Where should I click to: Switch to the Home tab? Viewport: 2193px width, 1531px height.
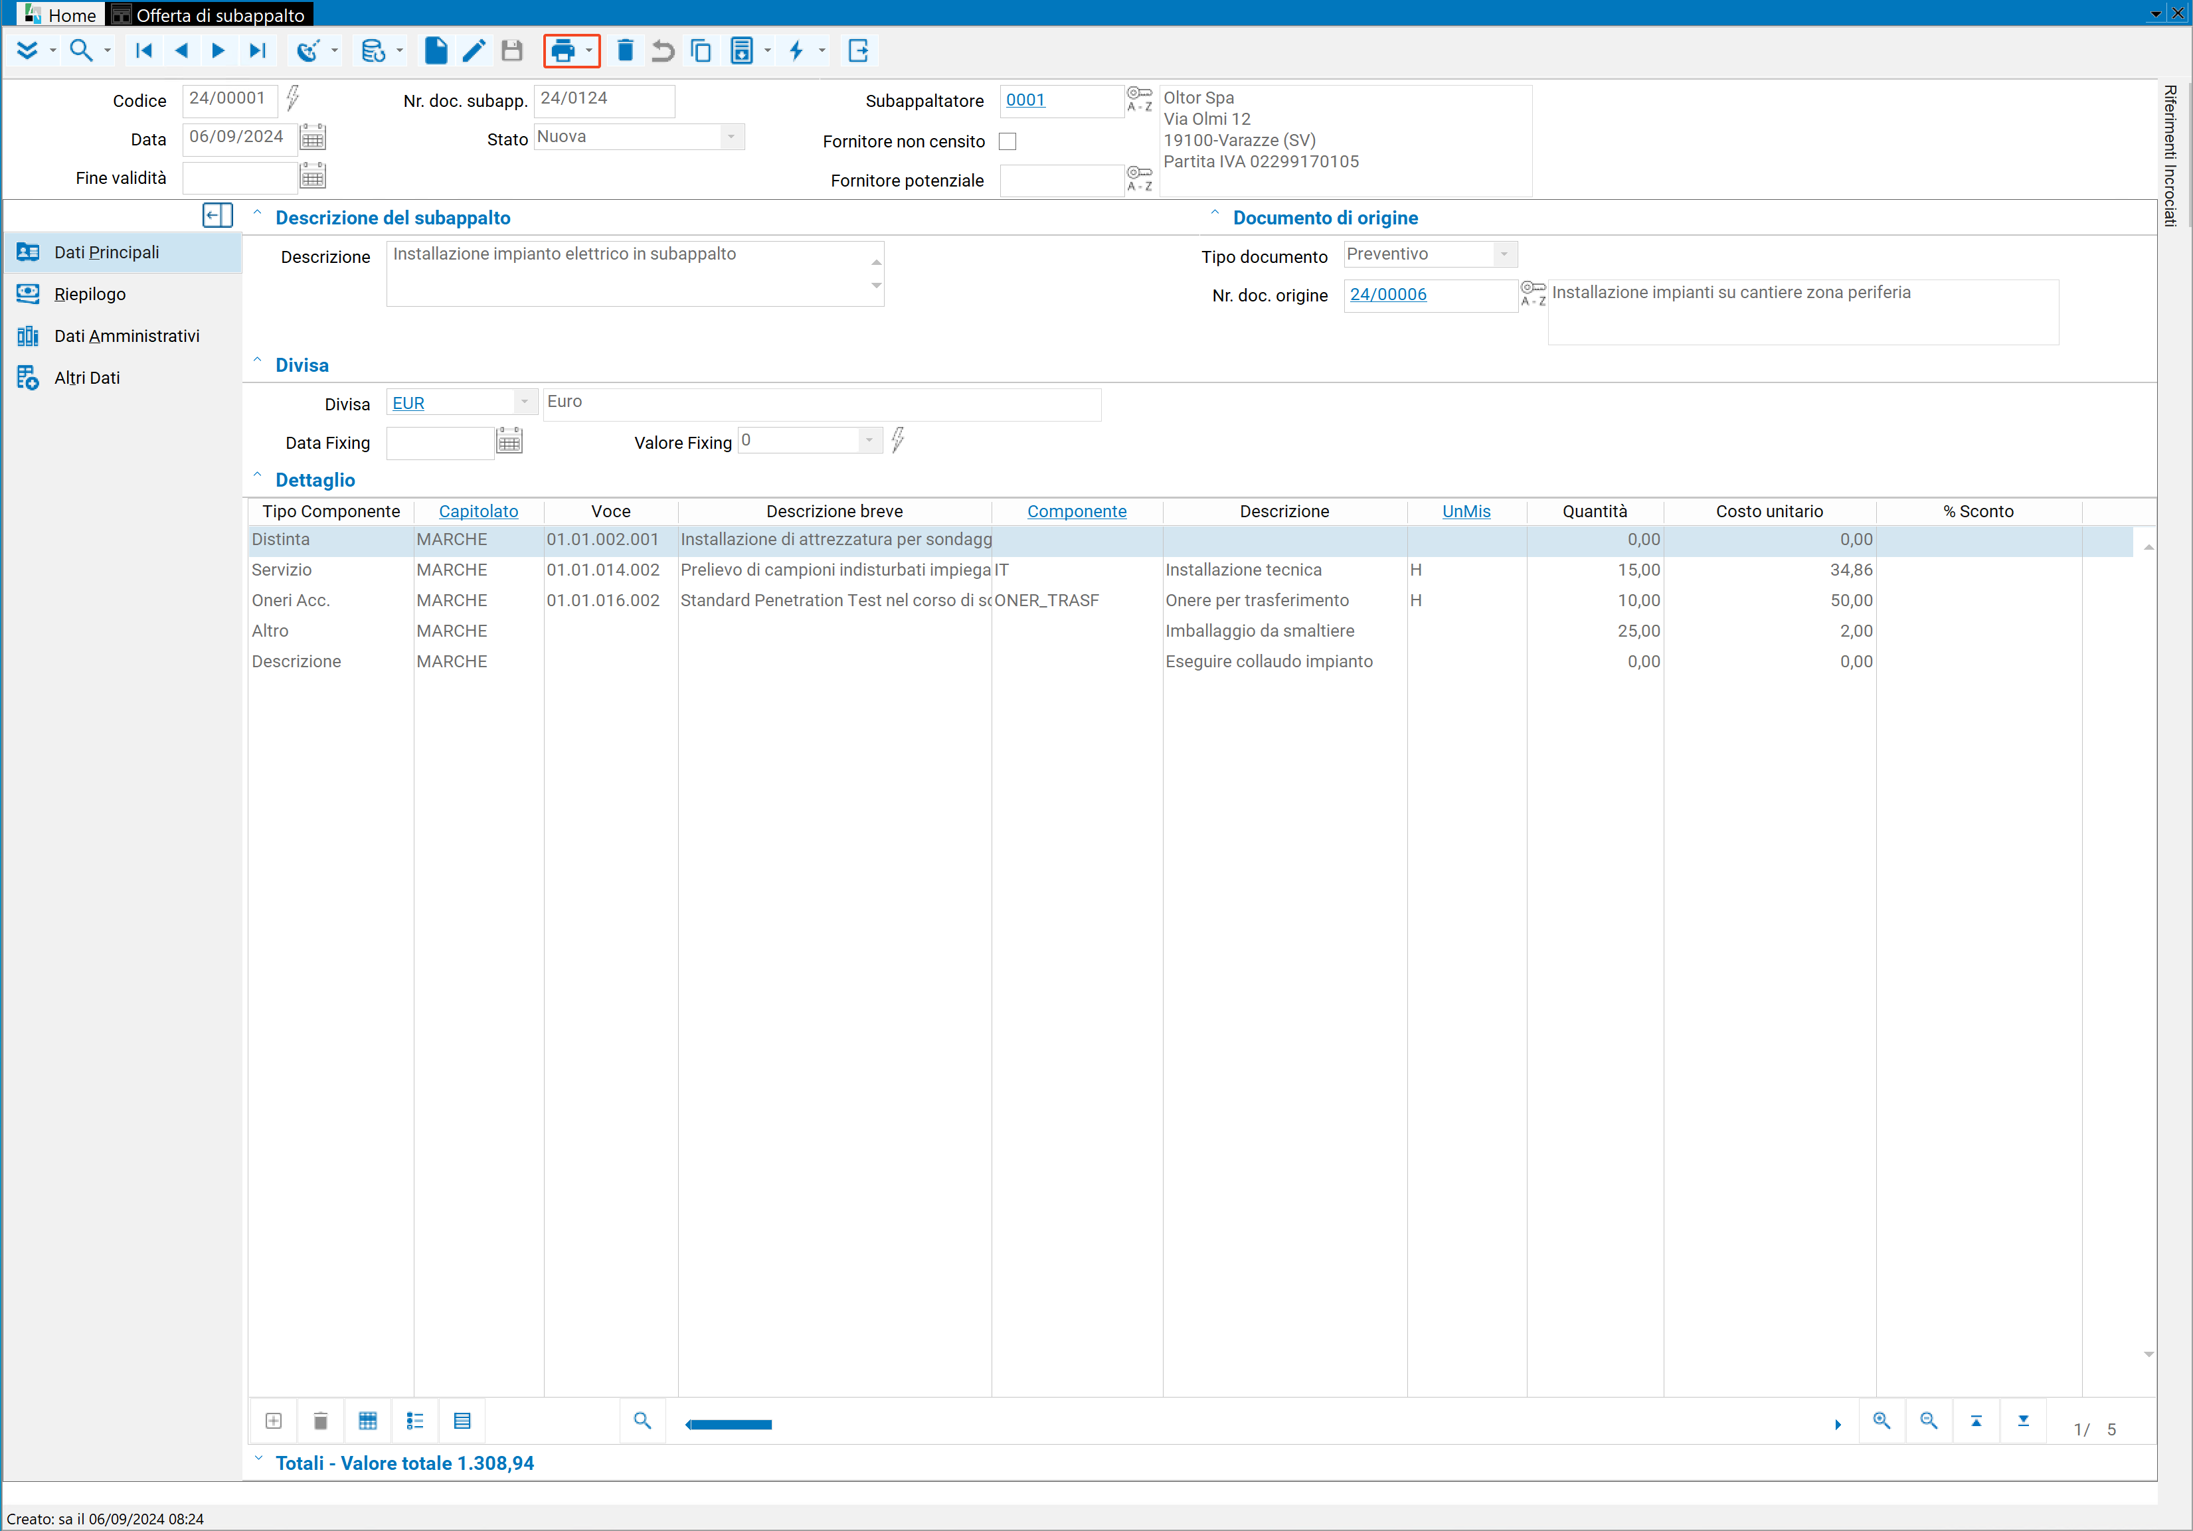[x=61, y=15]
